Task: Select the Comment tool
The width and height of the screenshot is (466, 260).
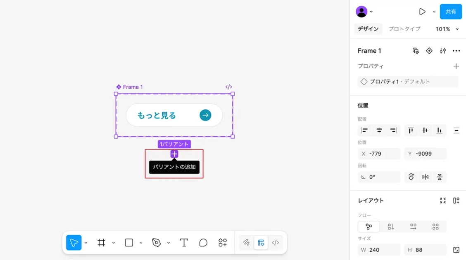Action: click(203, 243)
